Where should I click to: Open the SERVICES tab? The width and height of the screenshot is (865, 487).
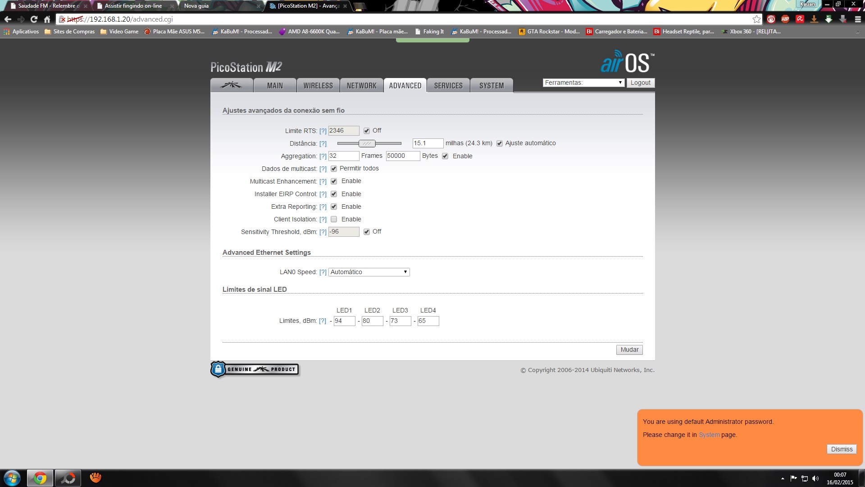pyautogui.click(x=448, y=86)
